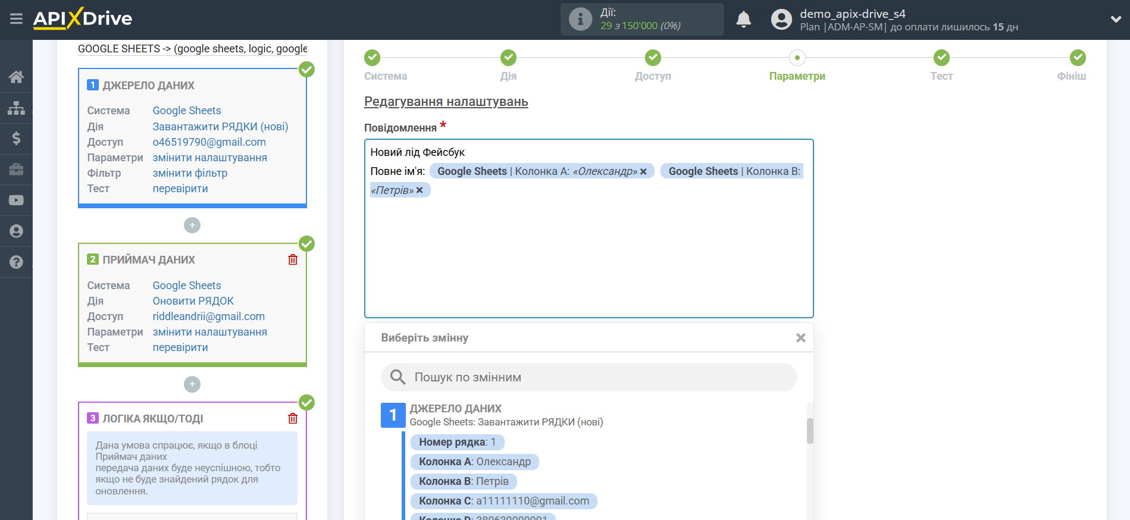Click the demo_apix-drive_s4 account name
This screenshot has width=1130, height=520.
tap(852, 14)
